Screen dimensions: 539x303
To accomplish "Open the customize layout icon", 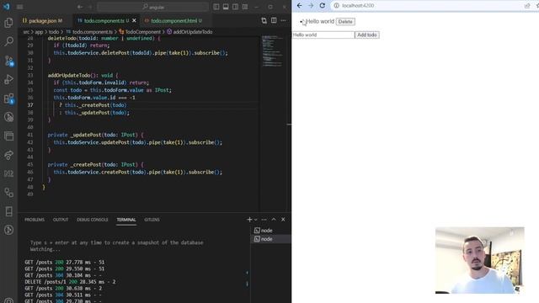I will pos(245,7).
